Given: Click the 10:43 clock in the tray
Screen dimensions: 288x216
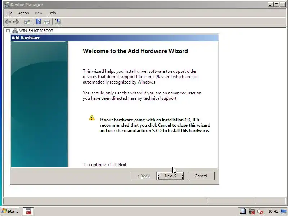Looking at the screenshot, I should point(273,211).
